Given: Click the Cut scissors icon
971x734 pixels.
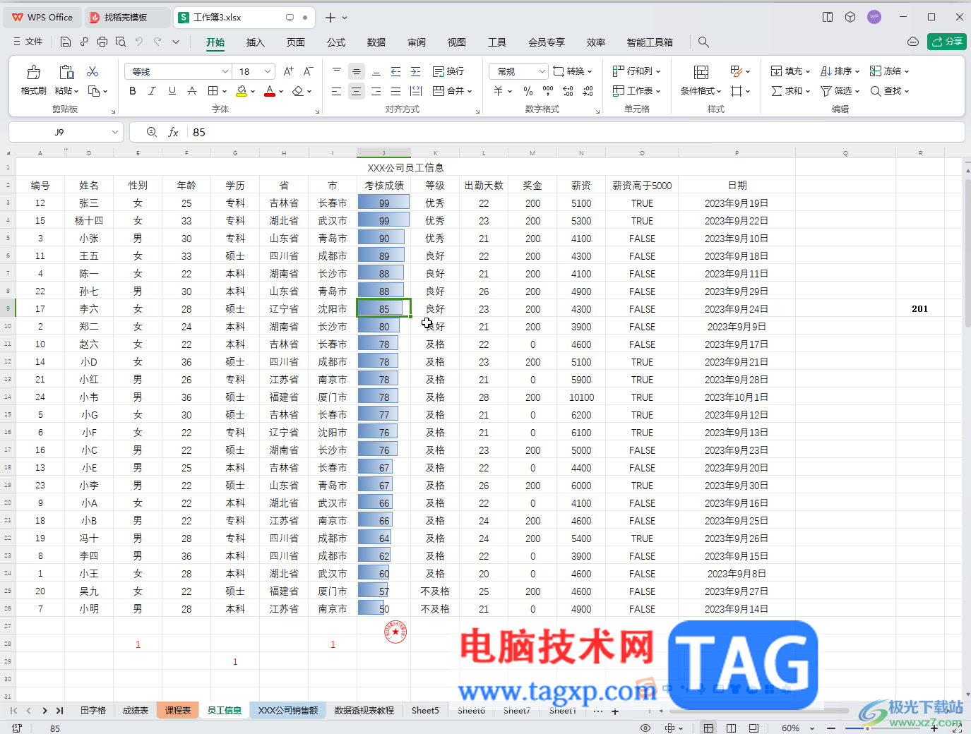Looking at the screenshot, I should (x=93, y=71).
